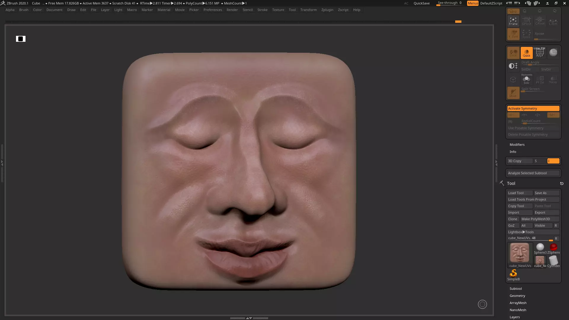Click the large cube_NewUVs tool thumbnail
This screenshot has height=320, width=569.
tap(520, 253)
